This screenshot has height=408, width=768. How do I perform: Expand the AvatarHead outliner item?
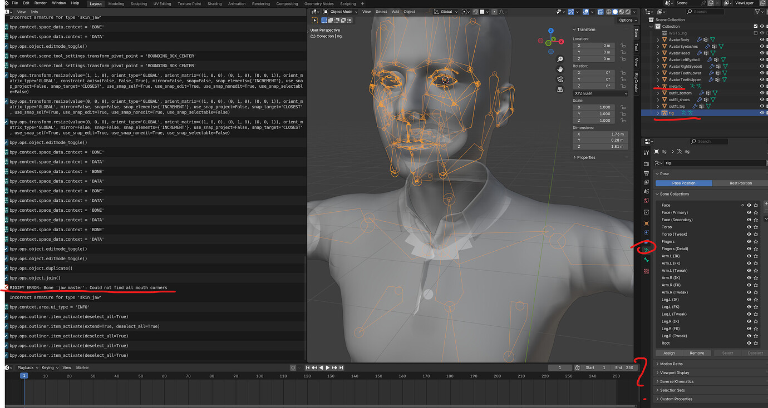click(658, 53)
